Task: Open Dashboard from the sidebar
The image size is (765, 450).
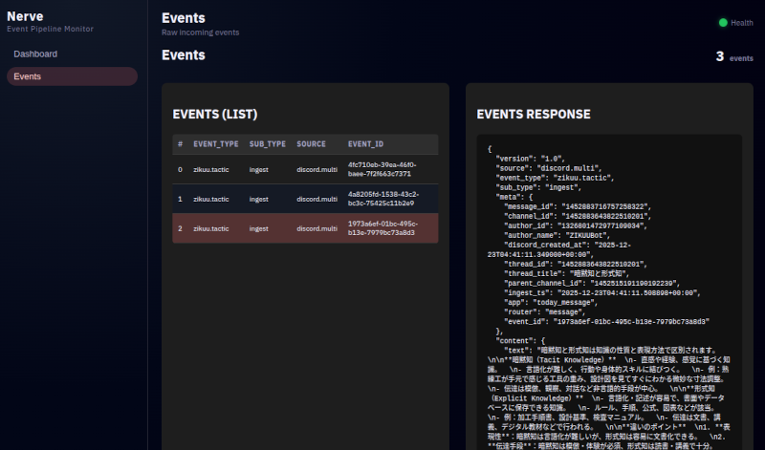Action: tap(35, 54)
